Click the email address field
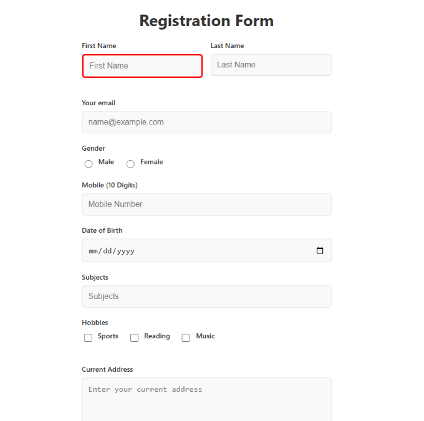Screen dimensions: 424x421 click(x=206, y=122)
